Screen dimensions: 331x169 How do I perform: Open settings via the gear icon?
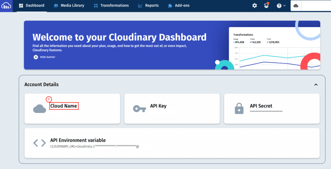tap(254, 6)
